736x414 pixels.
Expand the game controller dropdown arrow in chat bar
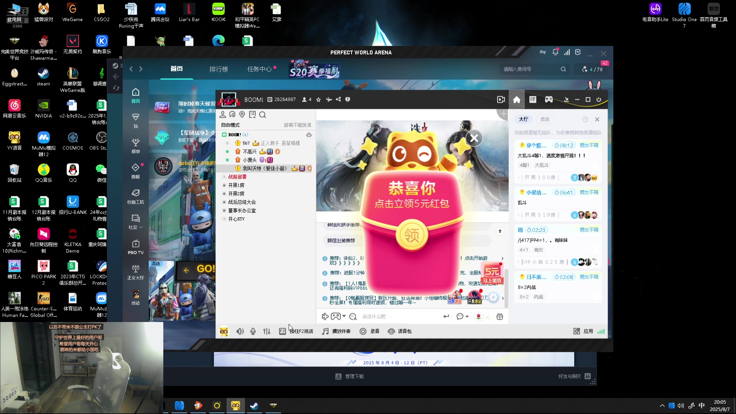pos(344,317)
